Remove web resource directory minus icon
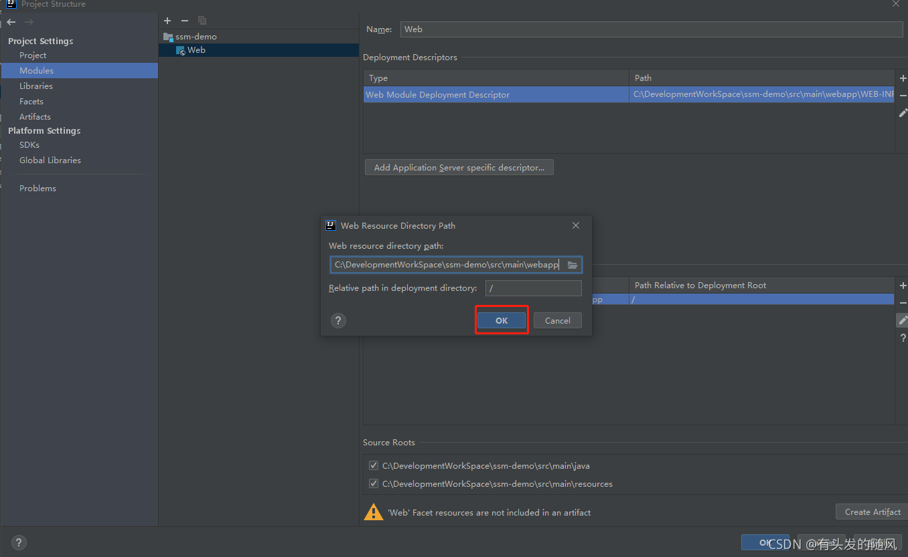 click(903, 303)
